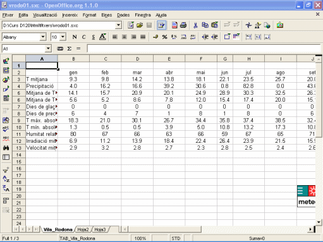Click the meteo logo image
323x242 pixels.
pyautogui.click(x=306, y=197)
